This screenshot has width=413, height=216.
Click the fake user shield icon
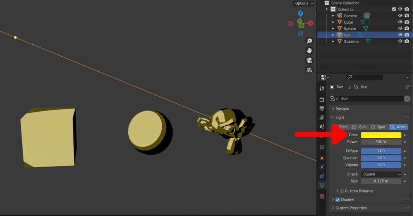(x=407, y=98)
